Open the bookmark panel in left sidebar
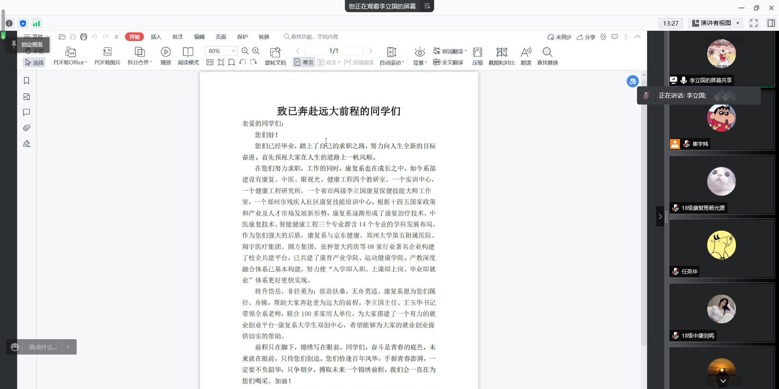The height and width of the screenshot is (389, 779). 27,81
